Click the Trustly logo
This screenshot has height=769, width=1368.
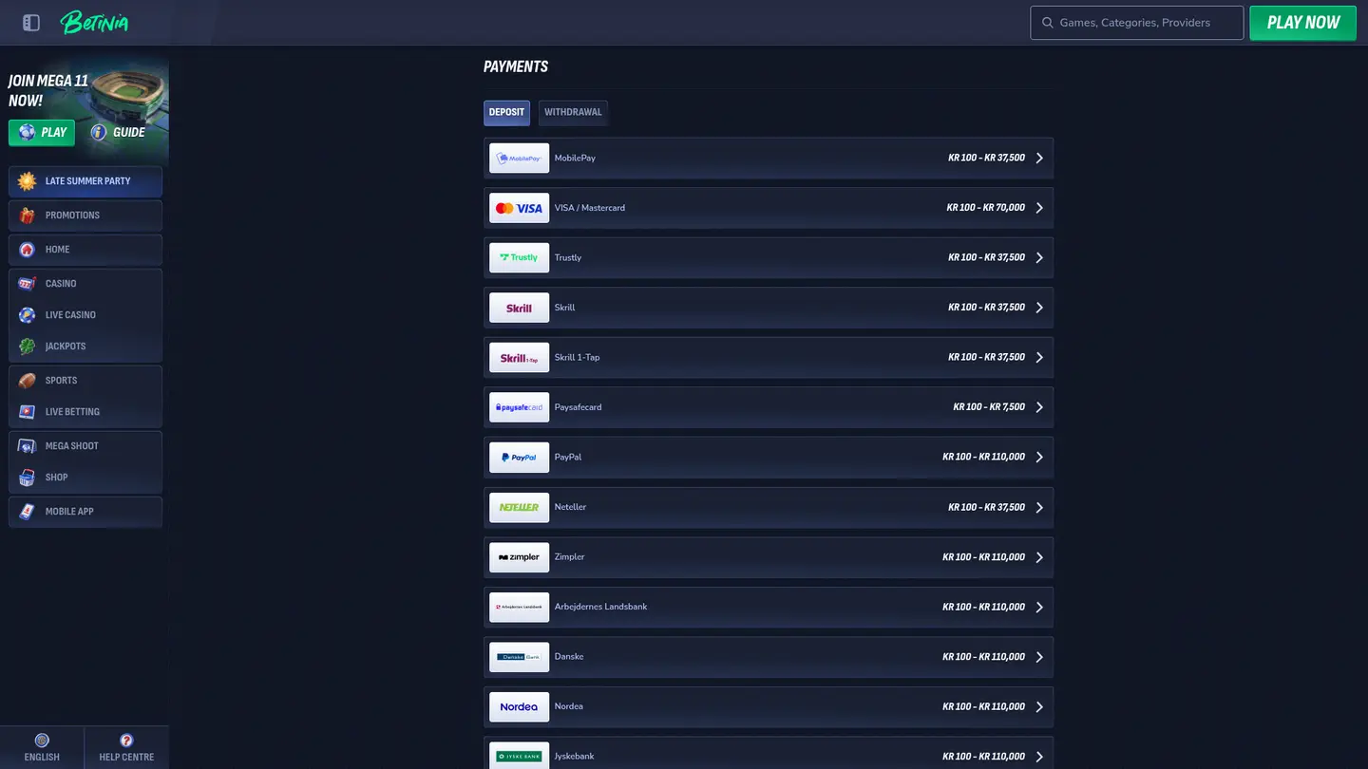(519, 258)
